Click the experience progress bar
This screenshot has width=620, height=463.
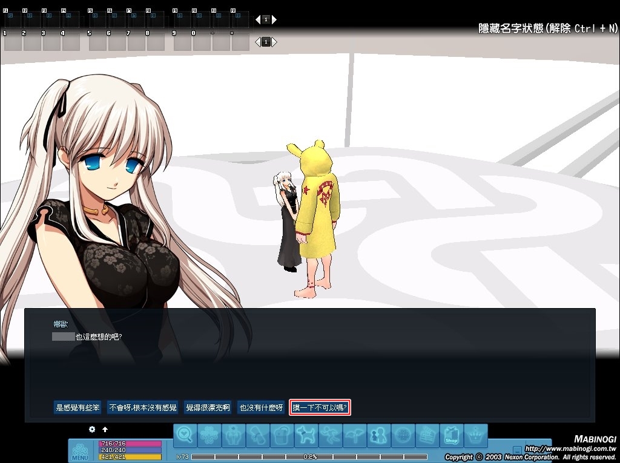pyautogui.click(x=309, y=457)
